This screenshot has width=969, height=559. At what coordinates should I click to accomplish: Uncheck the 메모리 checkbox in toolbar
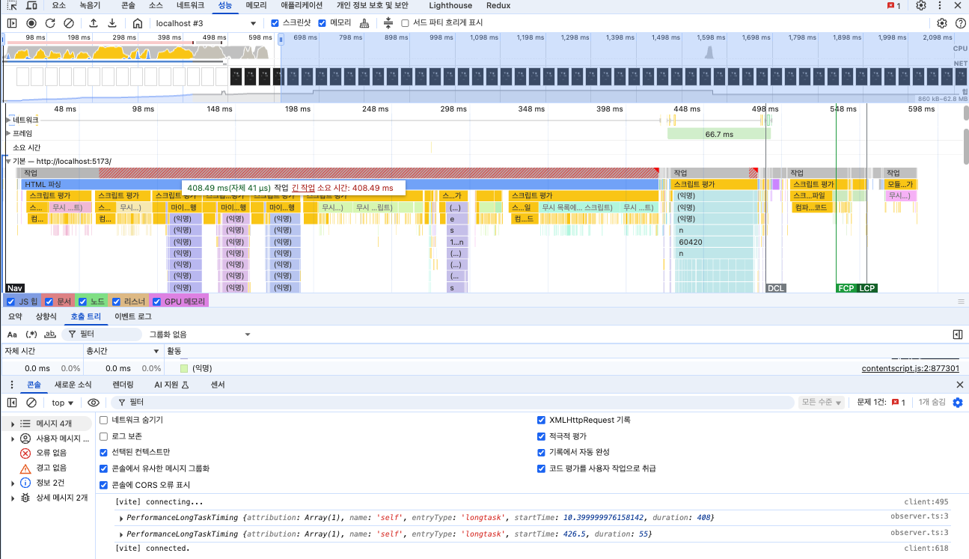point(323,23)
